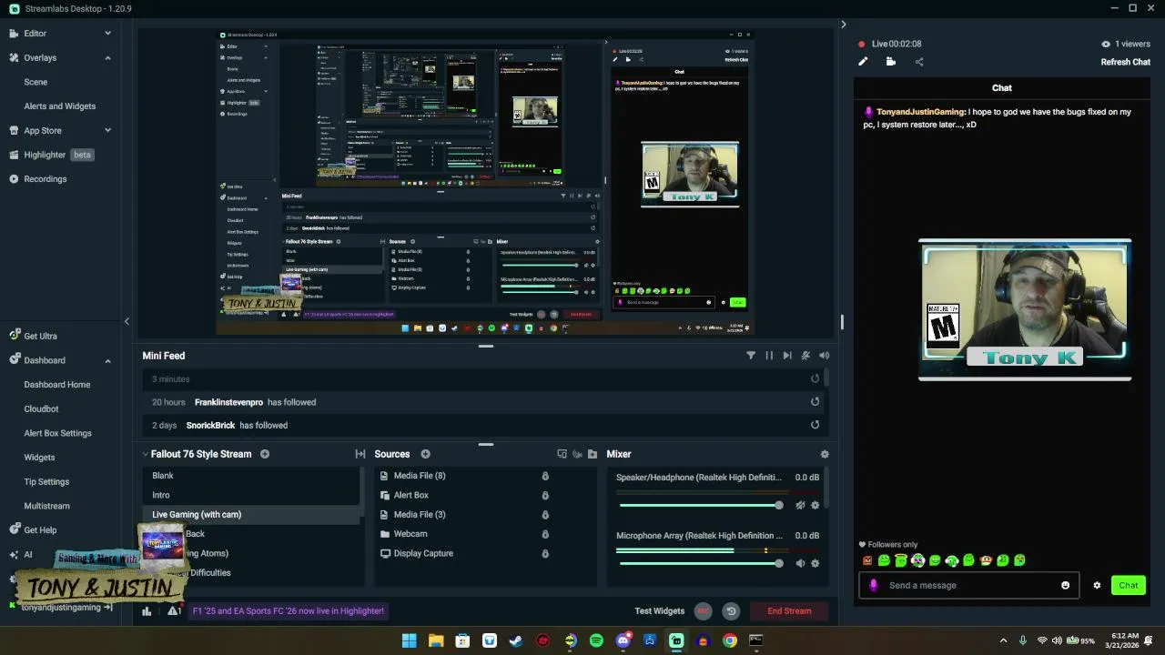Screen dimensions: 1165x655
Task: Adjust Speaker/Headphone volume slider
Action: click(x=701, y=505)
